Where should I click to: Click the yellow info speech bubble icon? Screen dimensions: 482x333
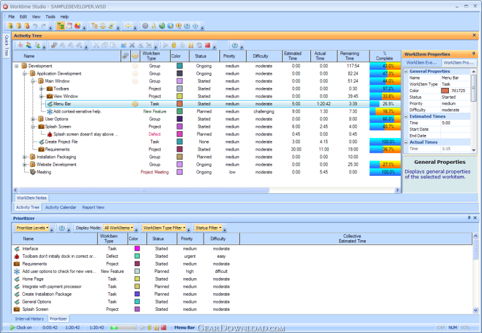178,26
